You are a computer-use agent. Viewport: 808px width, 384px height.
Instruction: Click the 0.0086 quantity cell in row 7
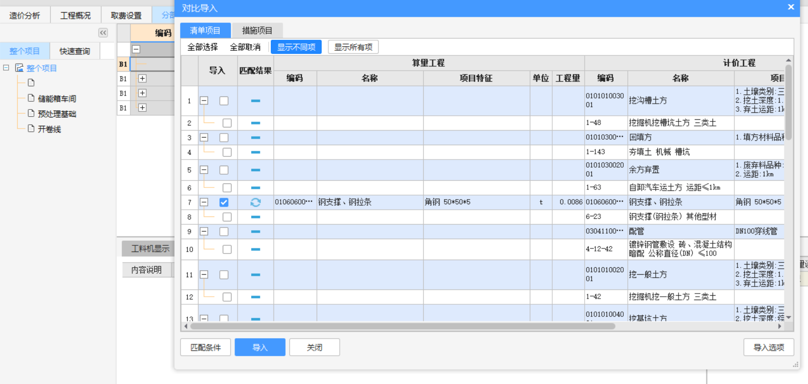[x=568, y=202]
